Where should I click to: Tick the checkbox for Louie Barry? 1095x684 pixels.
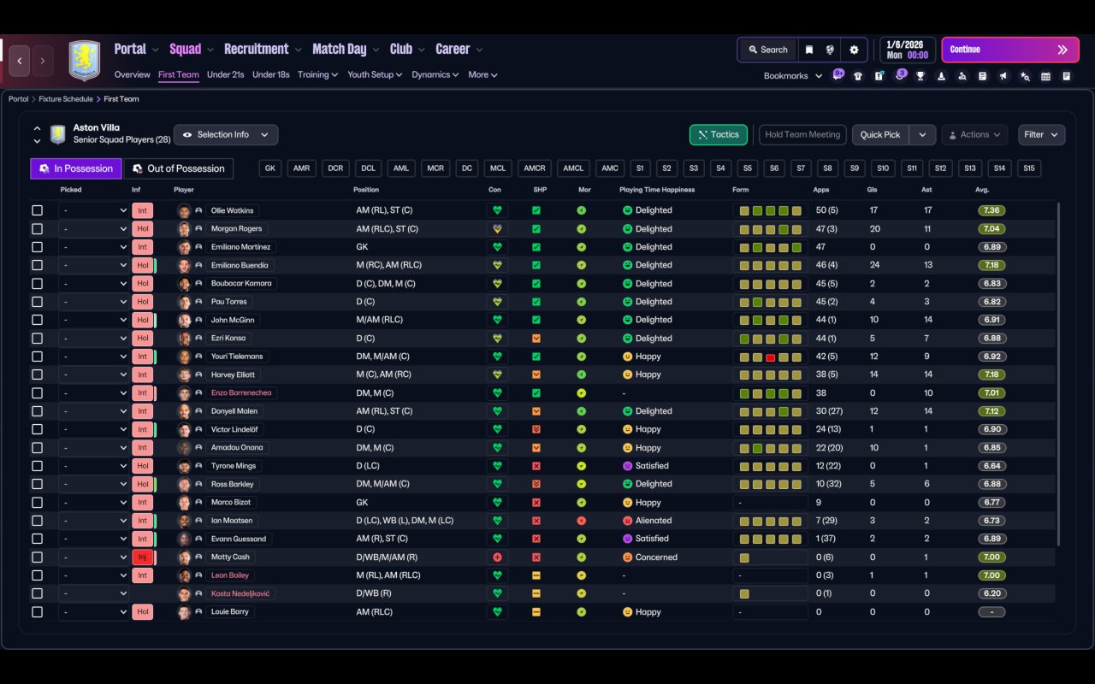[x=37, y=612]
